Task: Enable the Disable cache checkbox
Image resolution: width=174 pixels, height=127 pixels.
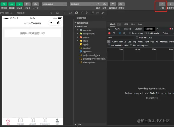Action: (x=146, y=33)
